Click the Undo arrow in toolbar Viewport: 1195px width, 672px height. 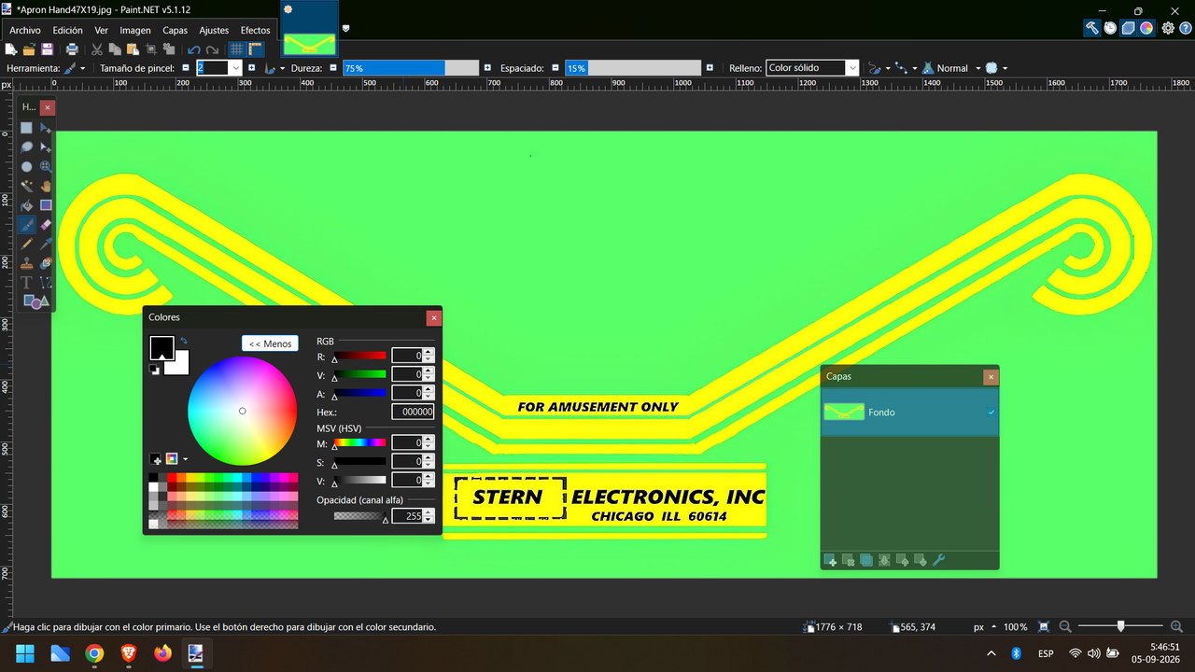tap(194, 49)
